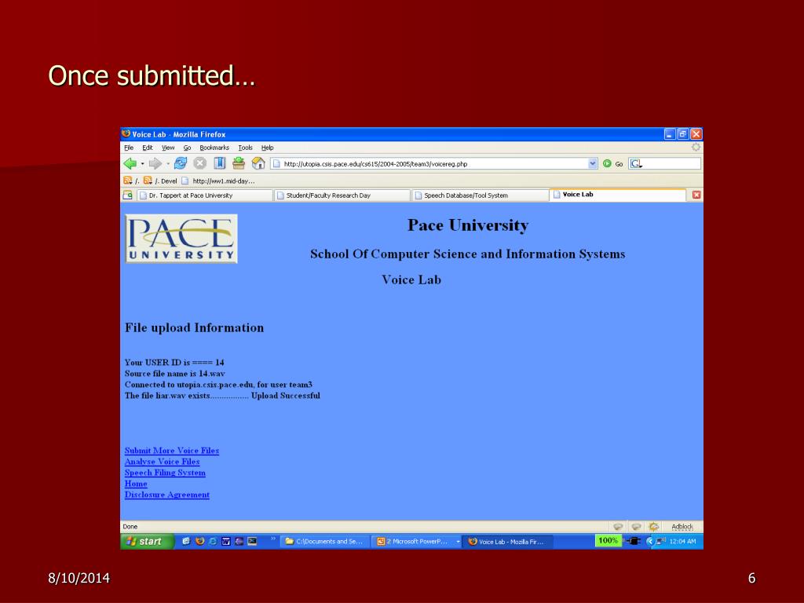Click the network connection tray icon
The width and height of the screenshot is (804, 603).
coord(661,541)
